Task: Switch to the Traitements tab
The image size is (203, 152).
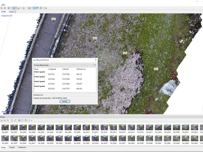Action: tap(22, 147)
